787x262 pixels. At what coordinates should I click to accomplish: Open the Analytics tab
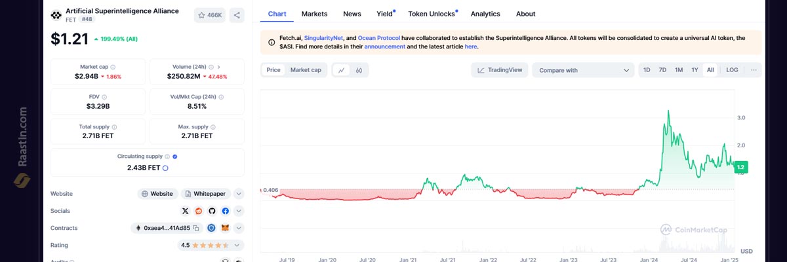485,14
